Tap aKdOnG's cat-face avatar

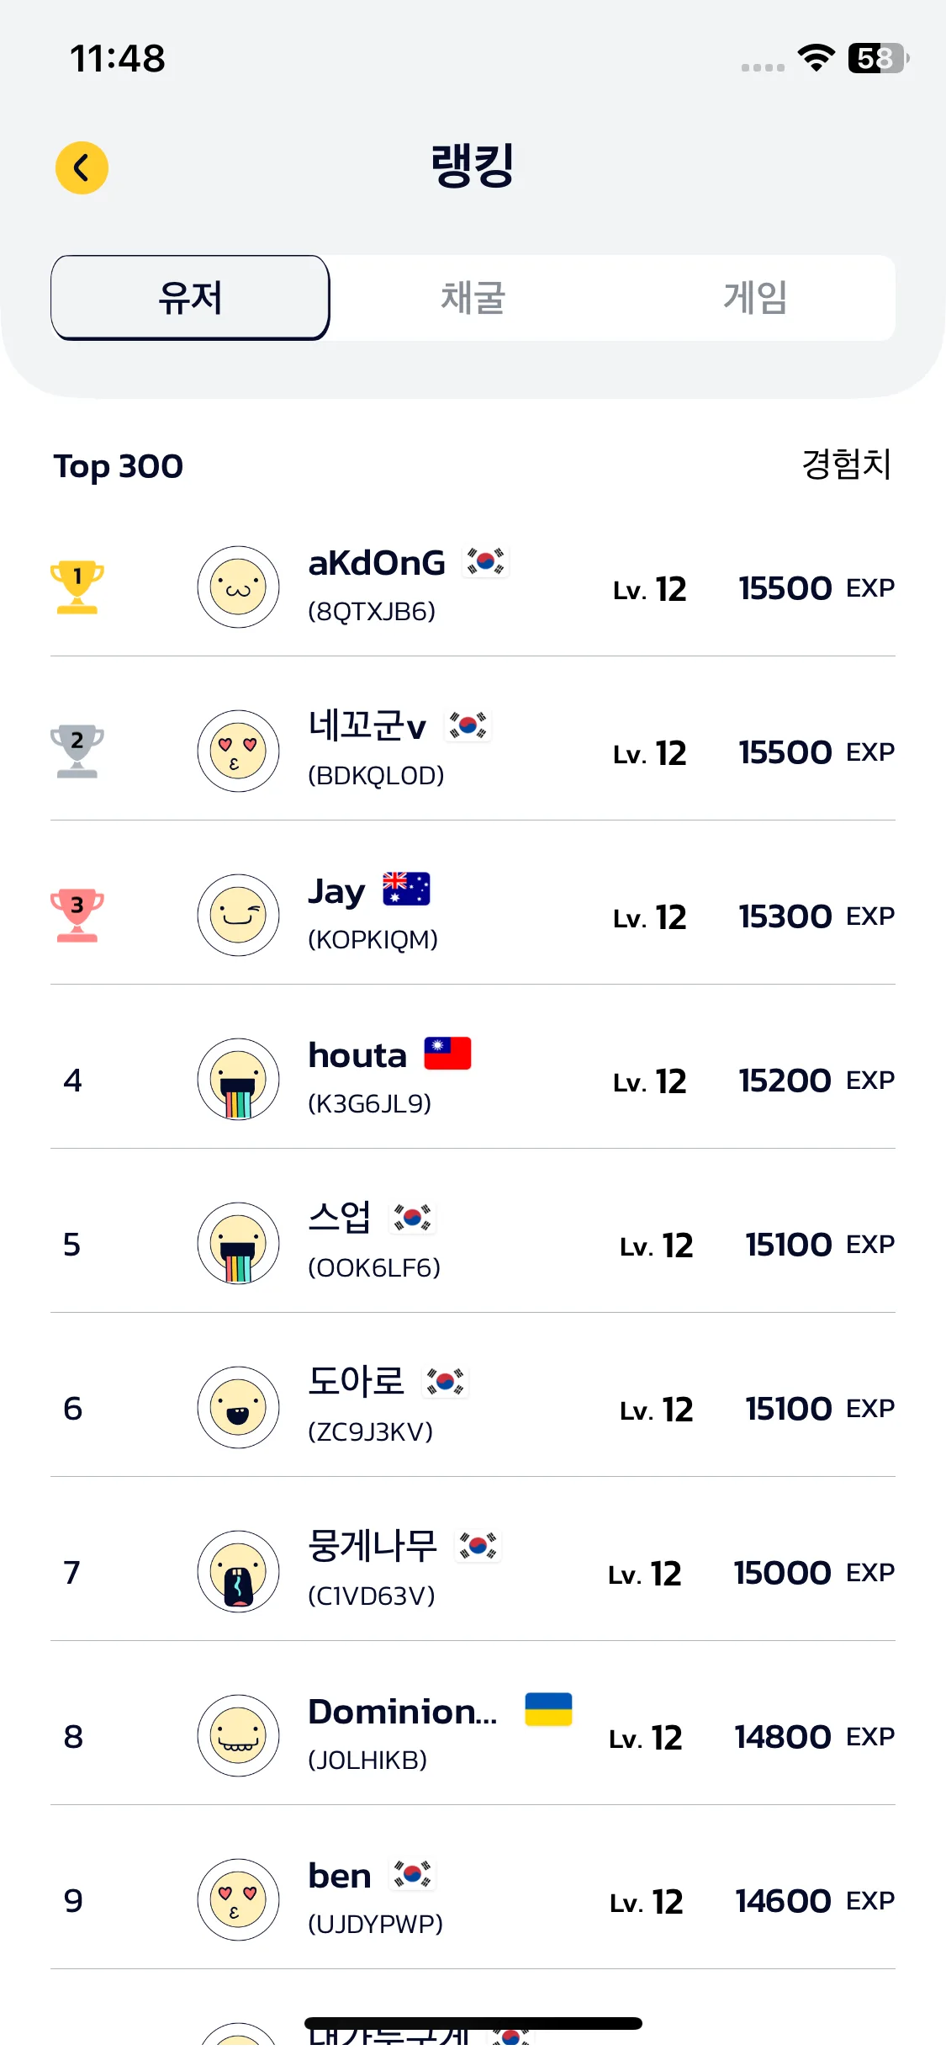(238, 587)
